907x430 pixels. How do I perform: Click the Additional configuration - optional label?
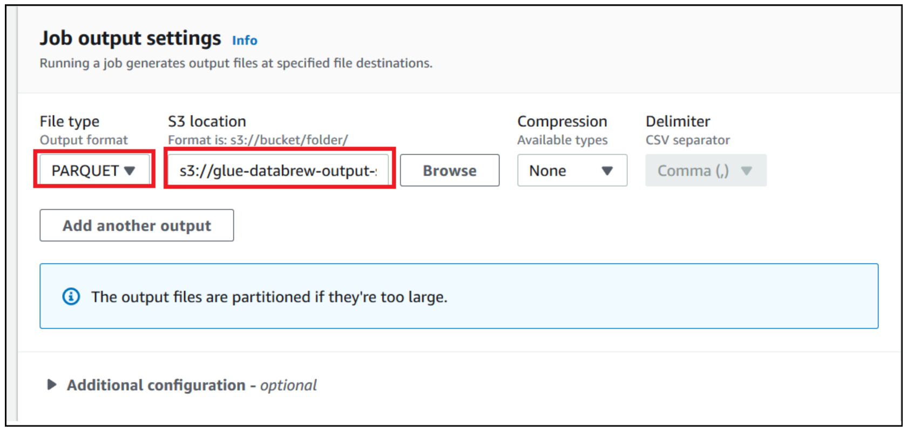click(x=192, y=385)
